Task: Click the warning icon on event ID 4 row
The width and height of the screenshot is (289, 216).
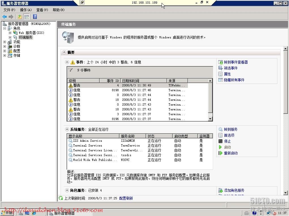Action: (x=70, y=86)
